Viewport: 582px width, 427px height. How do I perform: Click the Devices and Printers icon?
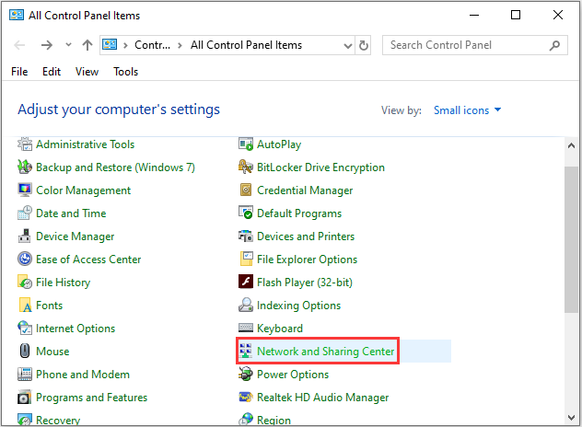click(246, 237)
